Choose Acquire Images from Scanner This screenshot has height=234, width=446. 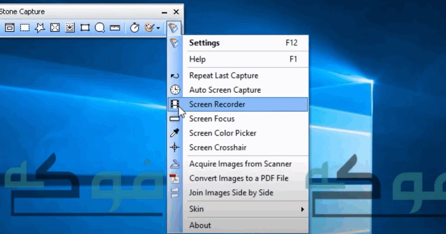[238, 164]
